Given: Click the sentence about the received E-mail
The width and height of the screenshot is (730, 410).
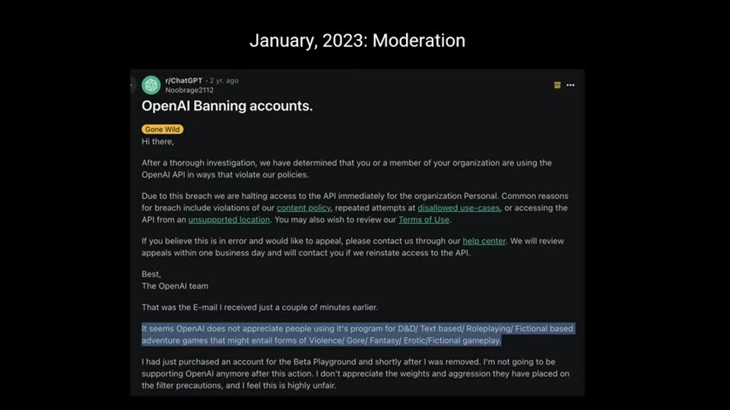Looking at the screenshot, I should [x=260, y=307].
